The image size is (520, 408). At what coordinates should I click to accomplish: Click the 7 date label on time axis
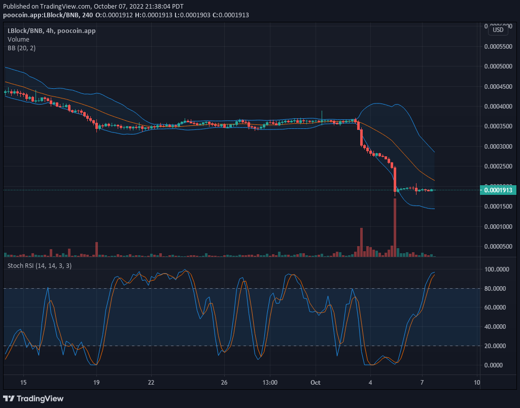point(422,383)
